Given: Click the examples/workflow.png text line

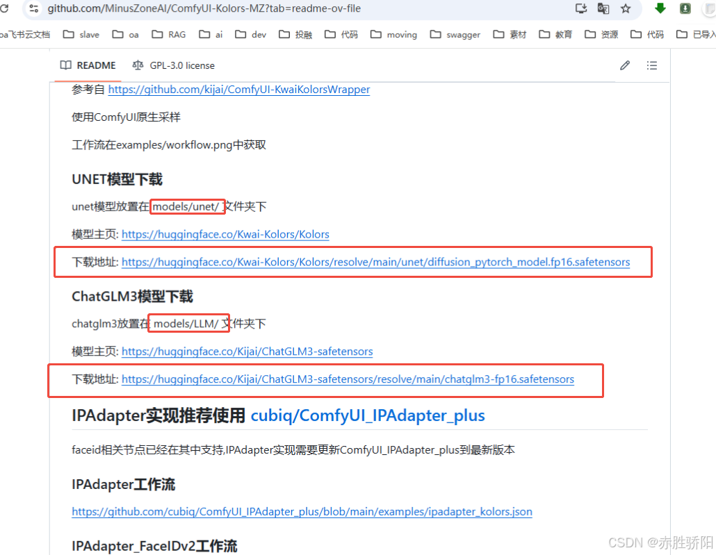Looking at the screenshot, I should 169,145.
